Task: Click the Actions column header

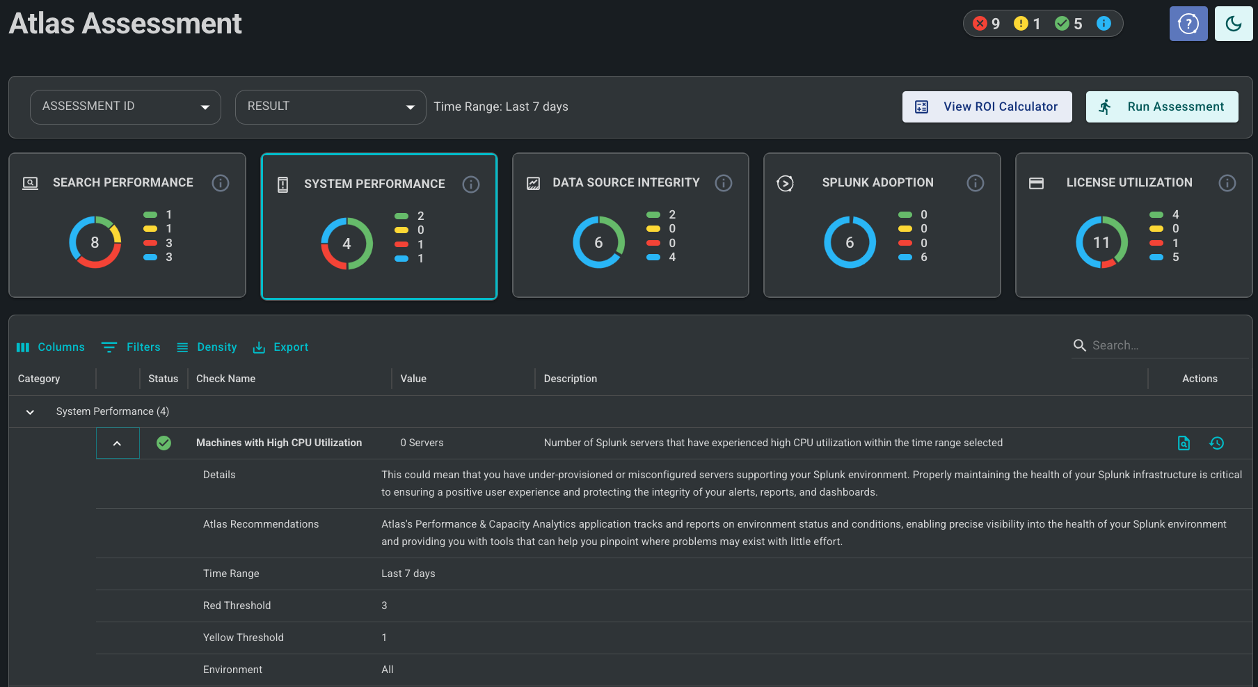Action: (1200, 379)
